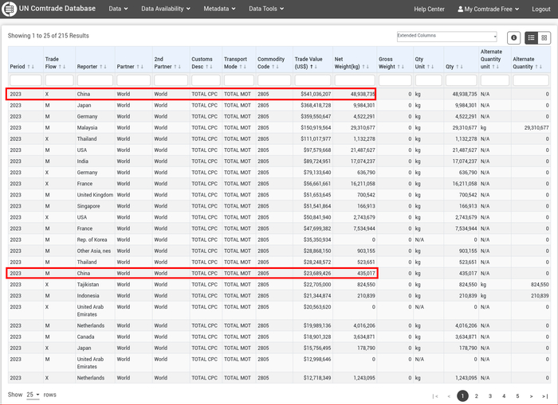
Task: Click the Reporter filter input box
Action: [x=95, y=80]
